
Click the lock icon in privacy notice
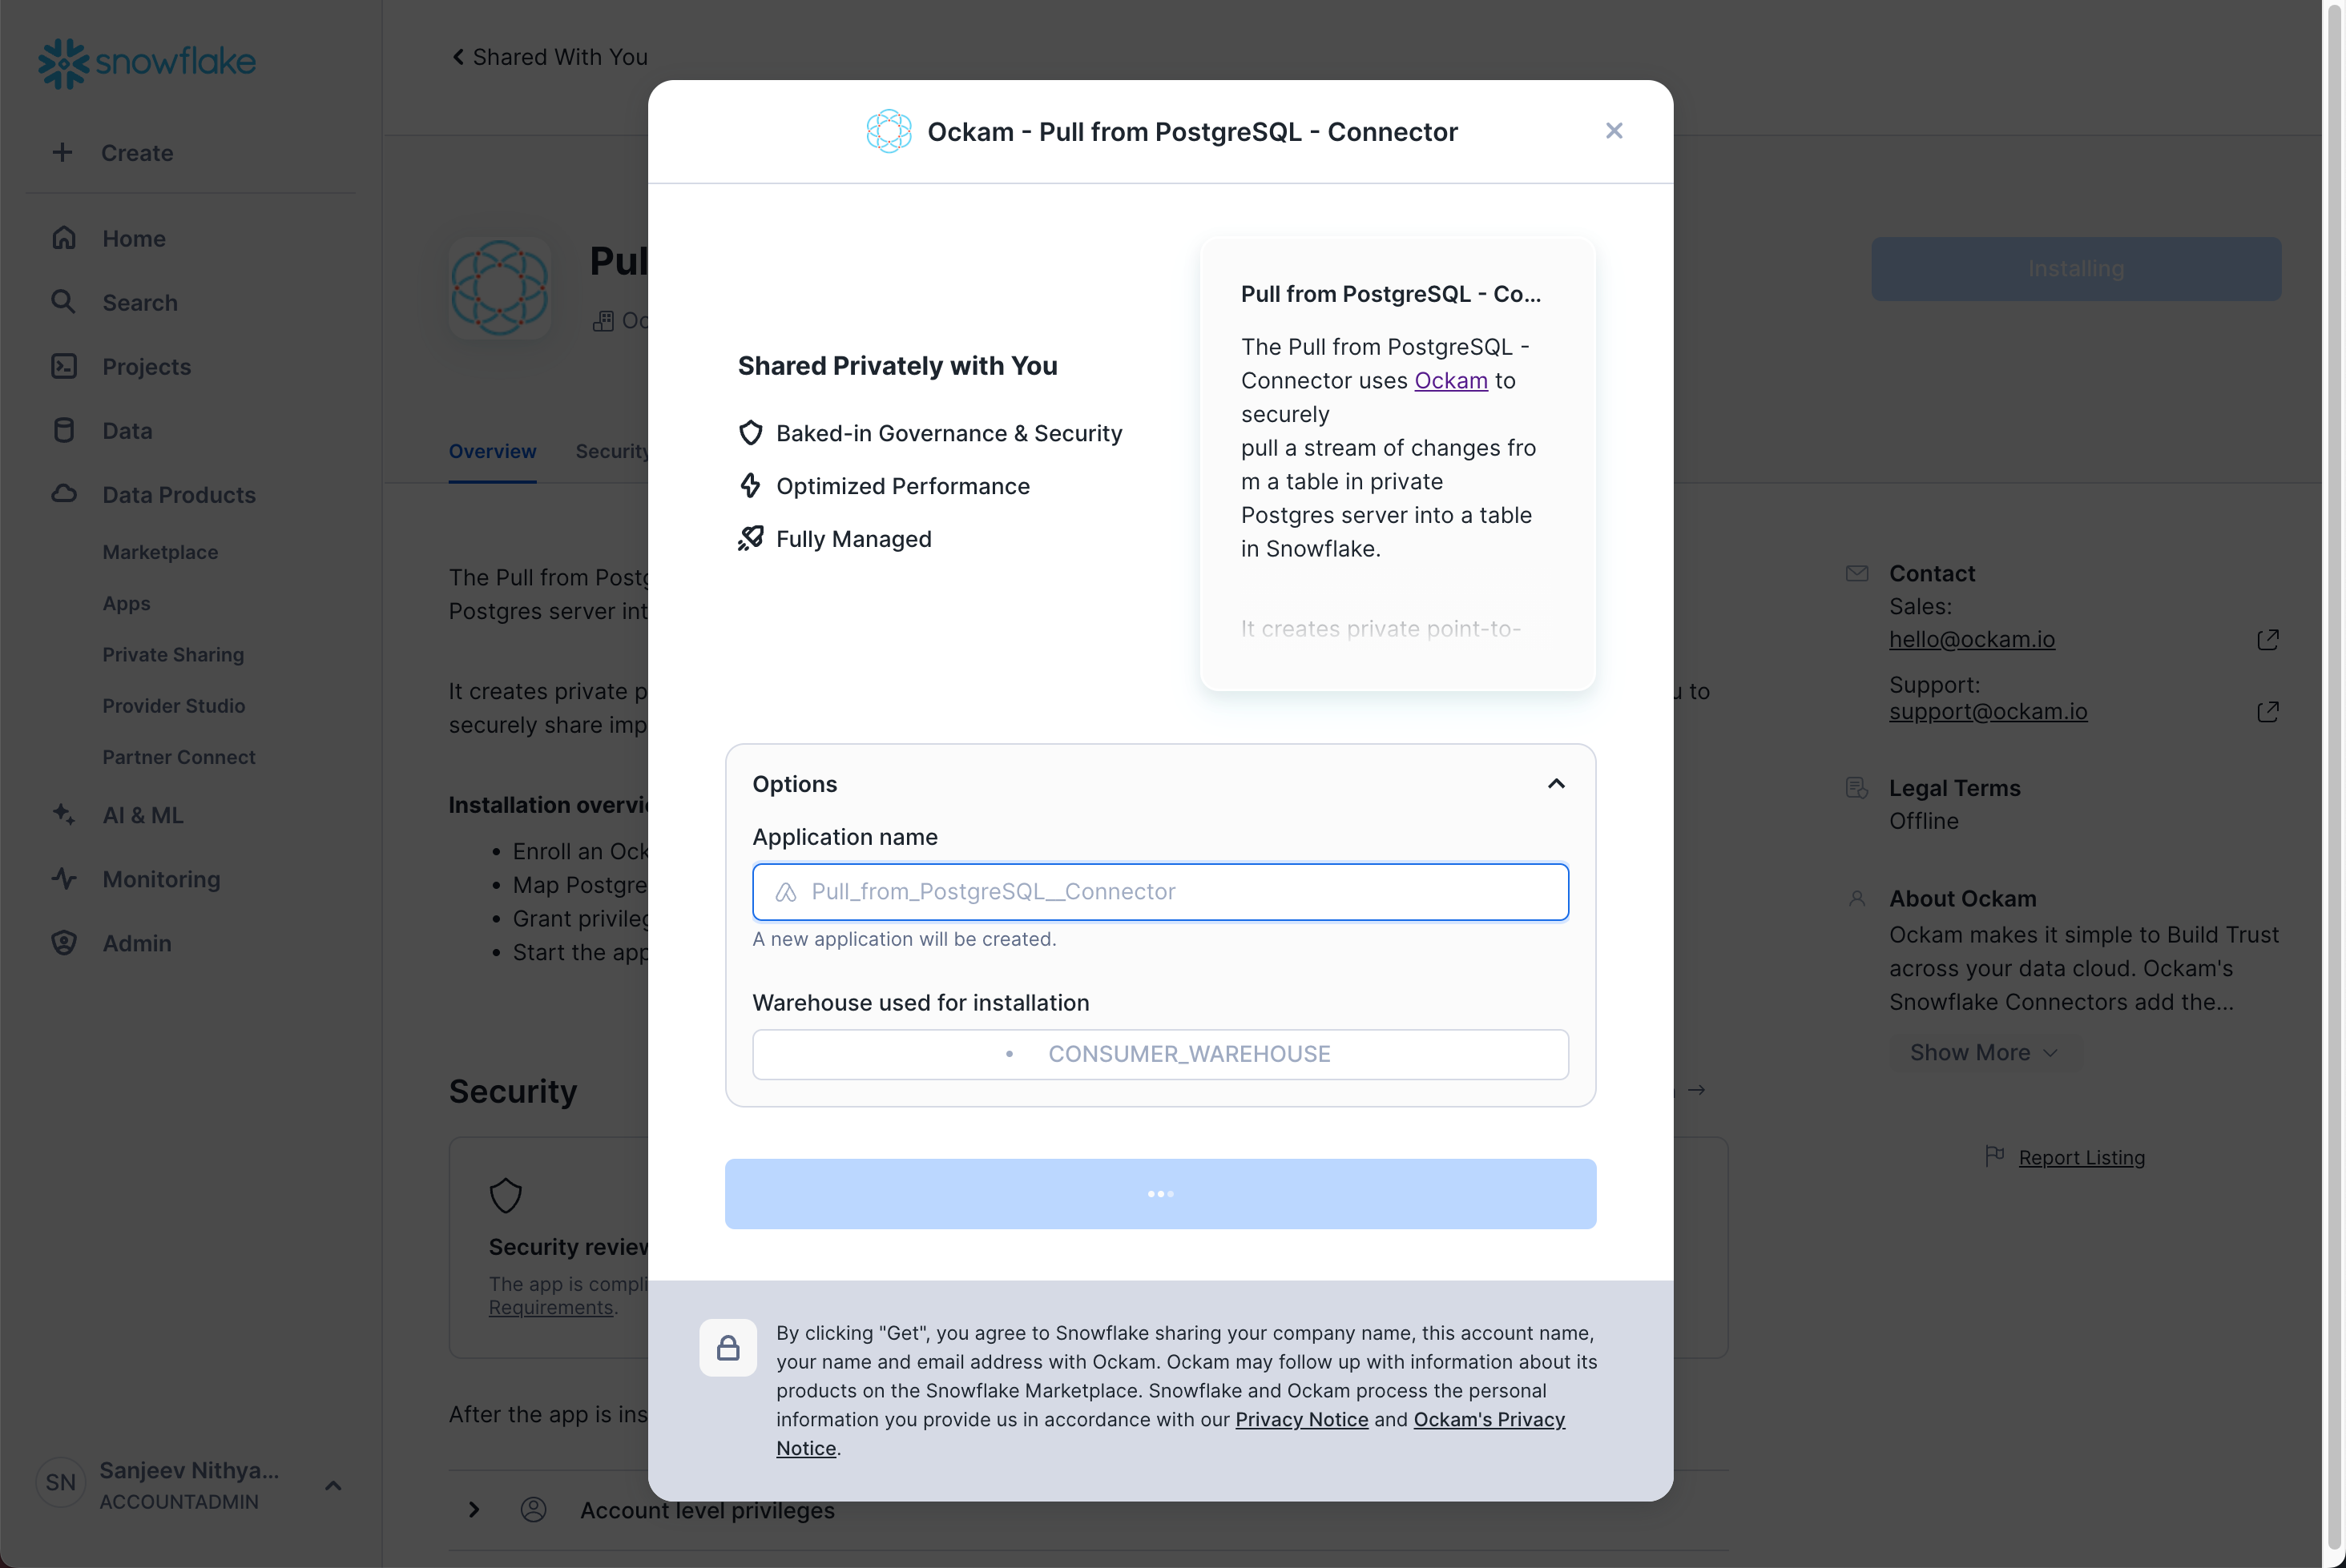[x=728, y=1348]
